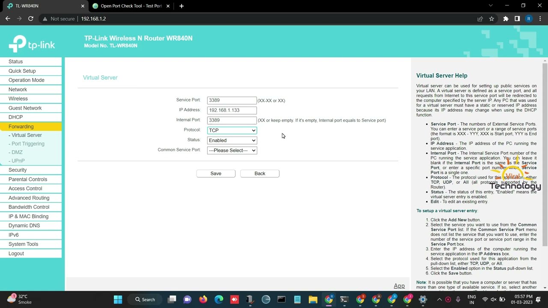Screen dimensions: 548x308
Task: Open System Tools
Action: [31, 244]
